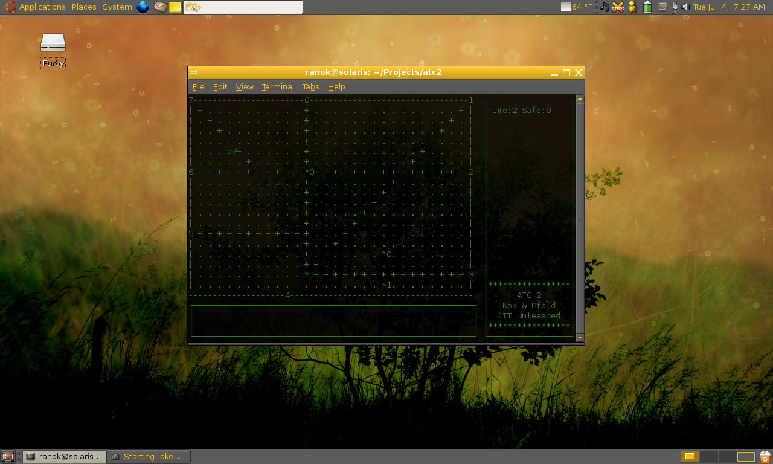This screenshot has width=773, height=464.
Task: Click the >1 airport marker on radar
Action: [x=386, y=285]
